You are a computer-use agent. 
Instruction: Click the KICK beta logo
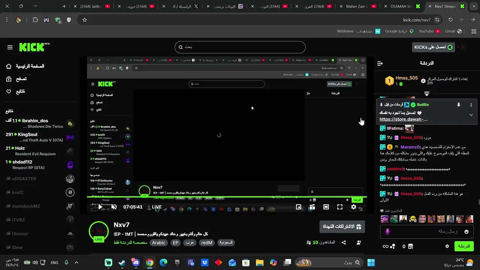(34, 47)
